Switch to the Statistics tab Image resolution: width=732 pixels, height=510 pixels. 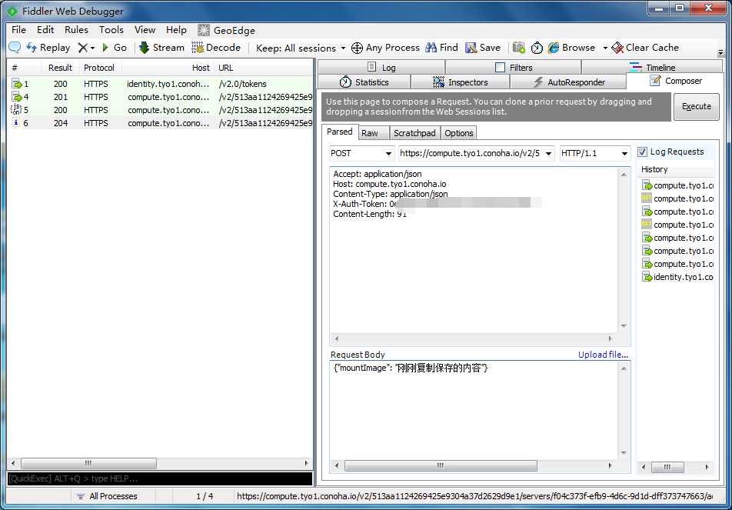tap(364, 82)
